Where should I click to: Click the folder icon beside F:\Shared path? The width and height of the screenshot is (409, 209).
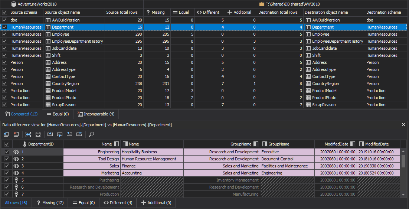pos(262,4)
